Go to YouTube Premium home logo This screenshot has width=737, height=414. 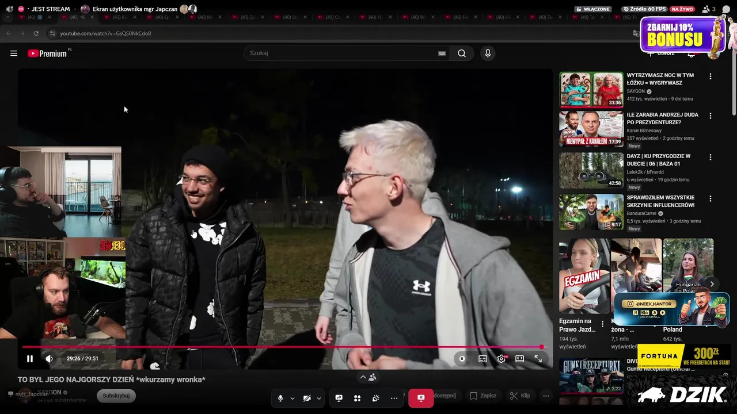point(48,53)
